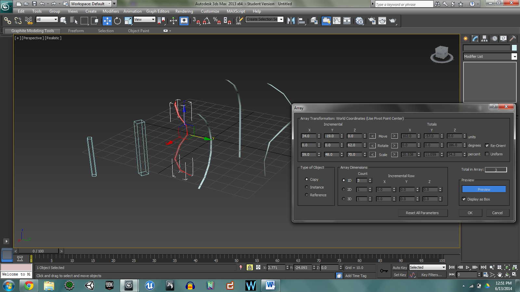Click the ribbon display options expander

166,31
